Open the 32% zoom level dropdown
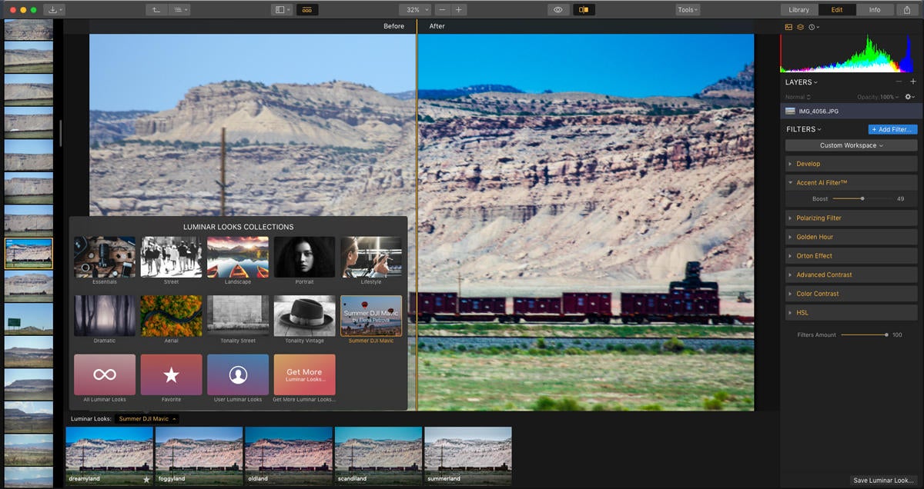The width and height of the screenshot is (924, 489). pyautogui.click(x=414, y=10)
